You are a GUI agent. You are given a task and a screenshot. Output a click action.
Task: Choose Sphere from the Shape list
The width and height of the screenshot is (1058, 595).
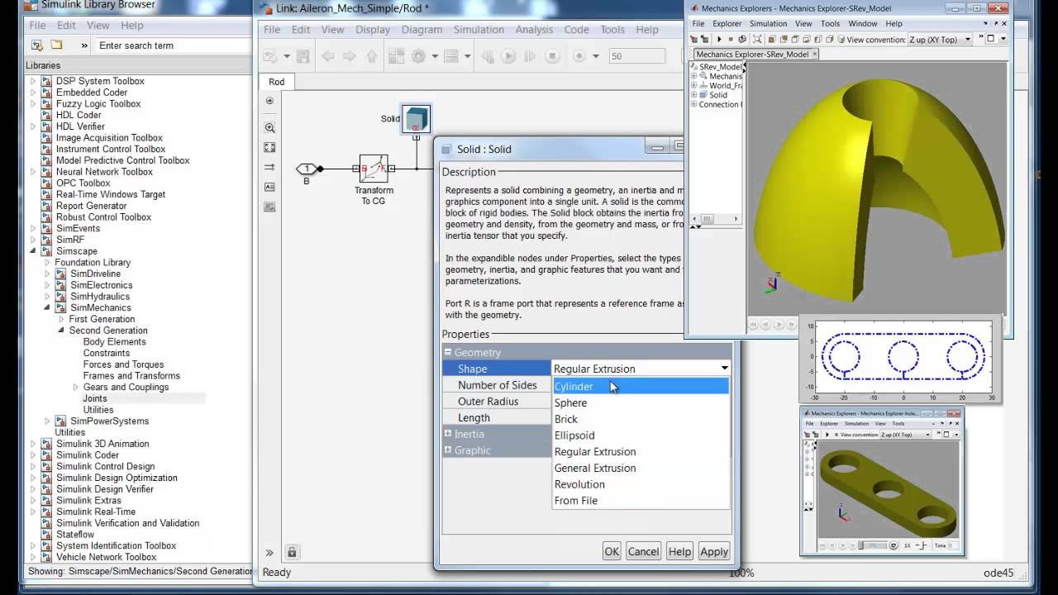(641, 402)
